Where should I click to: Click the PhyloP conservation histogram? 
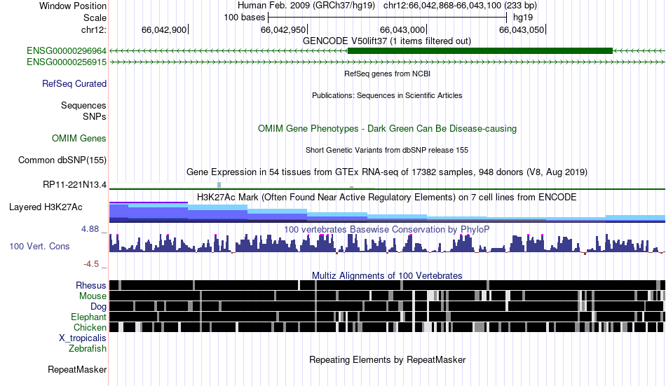387,244
